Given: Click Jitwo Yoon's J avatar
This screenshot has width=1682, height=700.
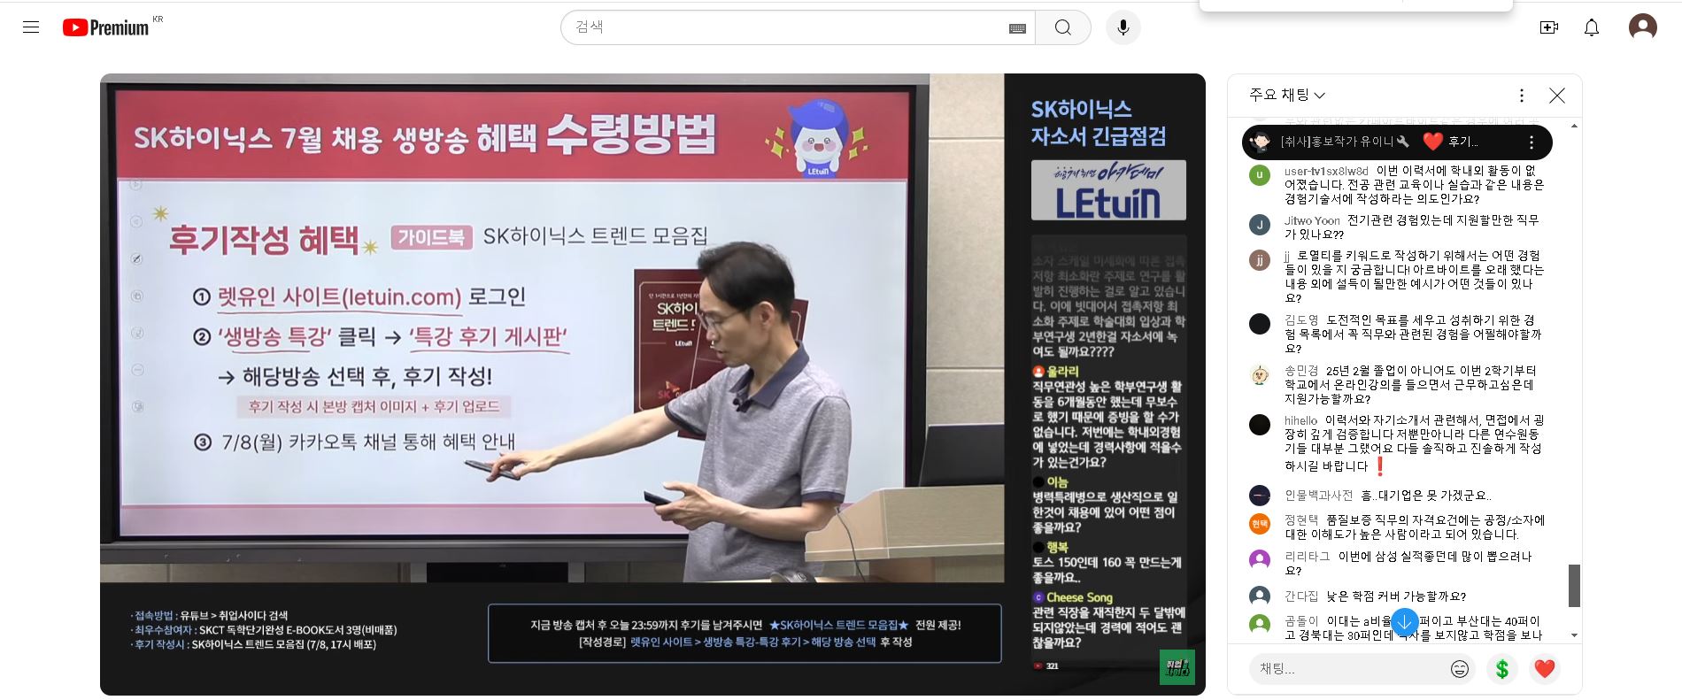Looking at the screenshot, I should pyautogui.click(x=1260, y=224).
